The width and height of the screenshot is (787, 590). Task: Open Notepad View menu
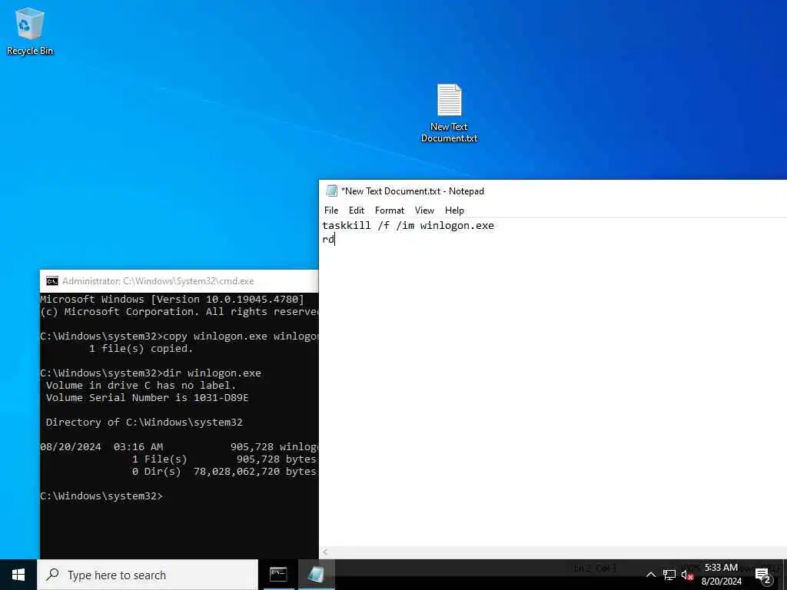[424, 210]
